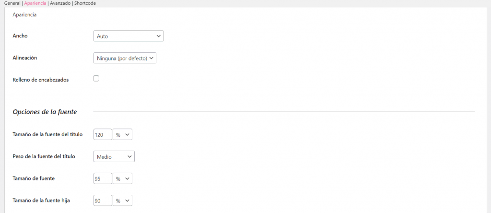Click the Opciones de la fuente heading
The width and height of the screenshot is (491, 213).
[45, 112]
